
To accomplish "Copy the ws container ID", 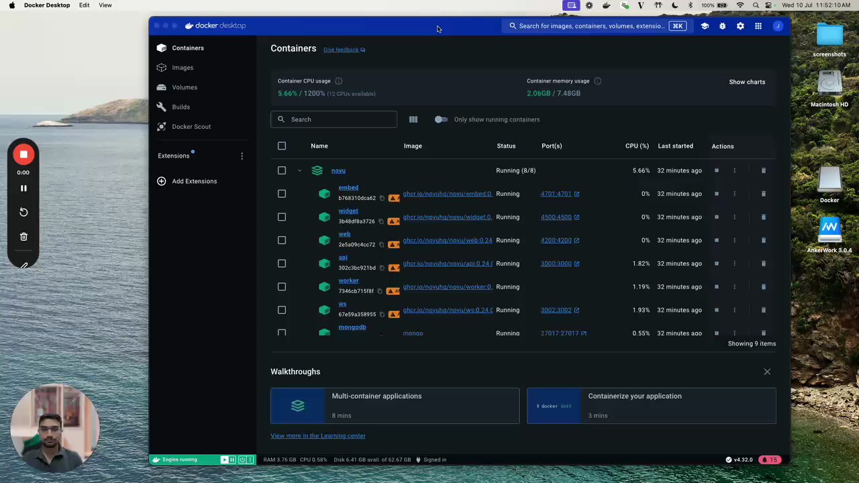I will click(x=382, y=315).
